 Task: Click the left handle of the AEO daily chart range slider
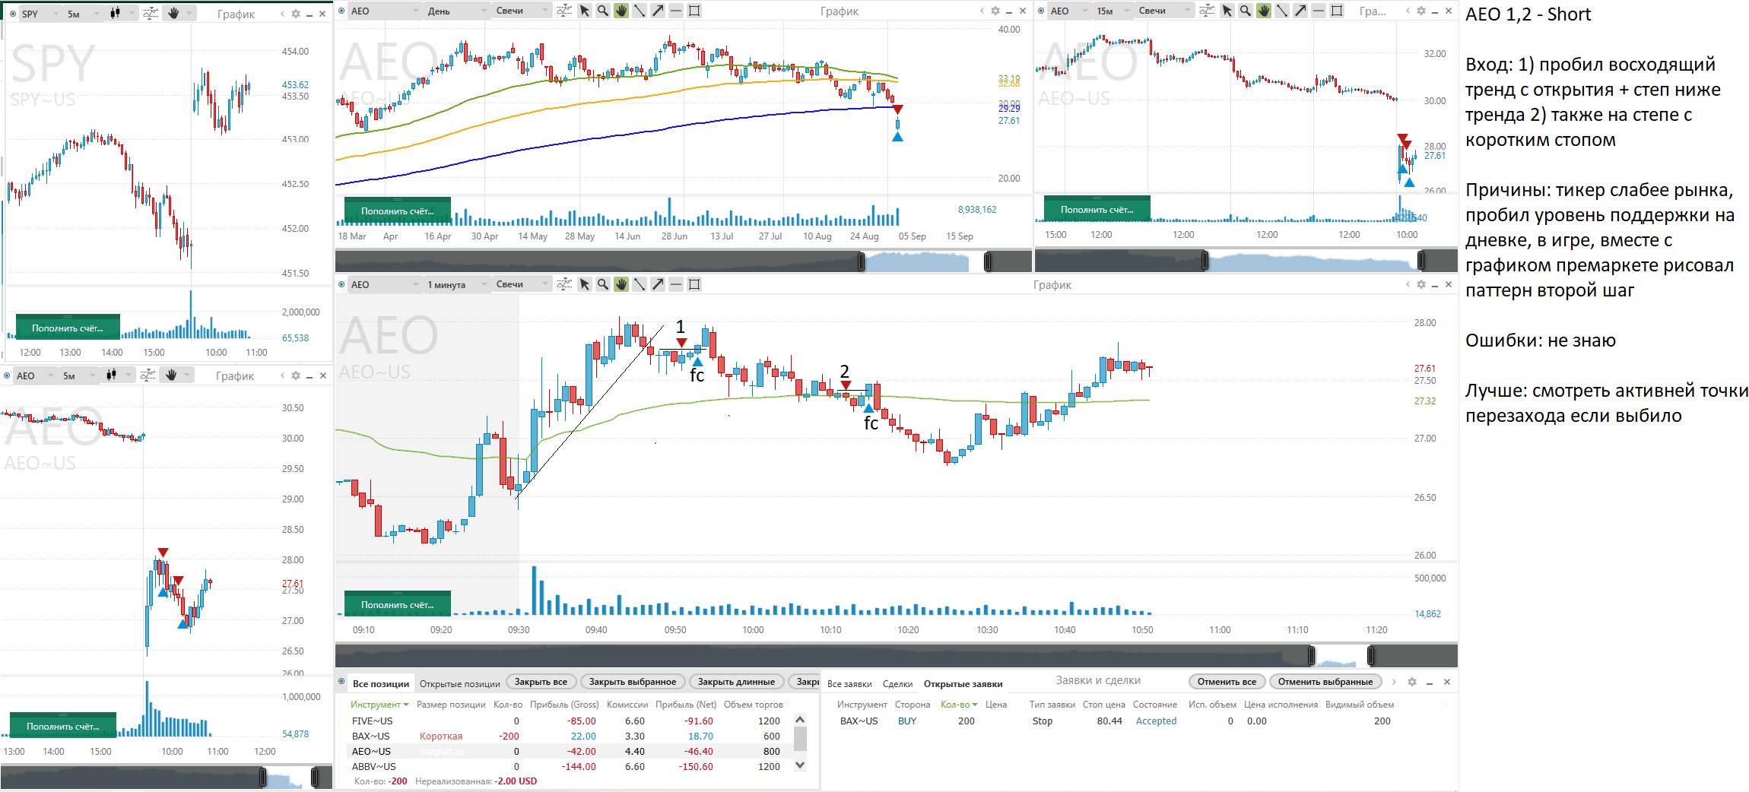point(862,261)
